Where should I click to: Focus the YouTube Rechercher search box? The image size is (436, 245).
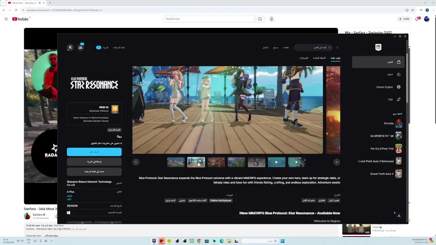(x=209, y=19)
